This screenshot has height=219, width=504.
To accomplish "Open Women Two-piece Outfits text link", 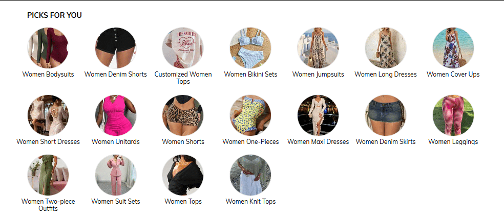I will [48, 205].
